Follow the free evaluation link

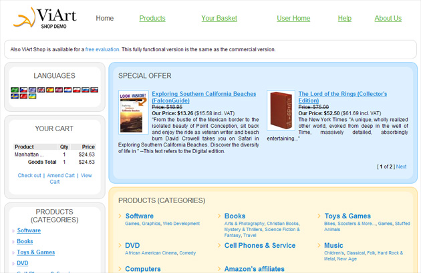(102, 49)
